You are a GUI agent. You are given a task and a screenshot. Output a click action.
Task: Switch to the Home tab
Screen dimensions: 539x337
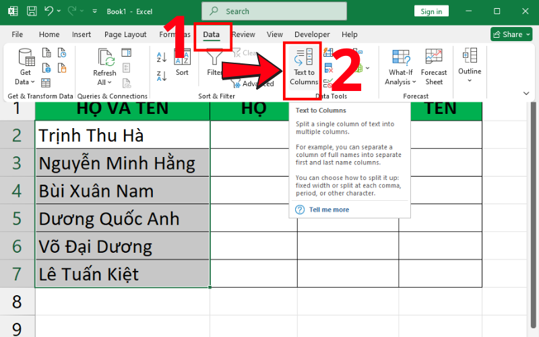(49, 34)
